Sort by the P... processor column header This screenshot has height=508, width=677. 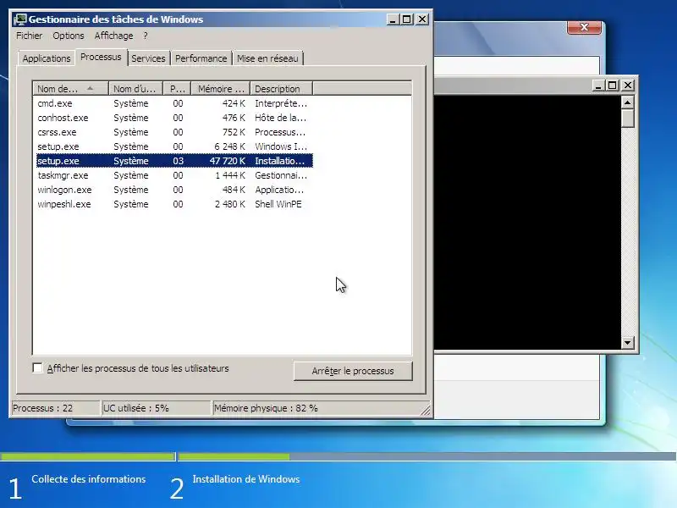coord(177,89)
